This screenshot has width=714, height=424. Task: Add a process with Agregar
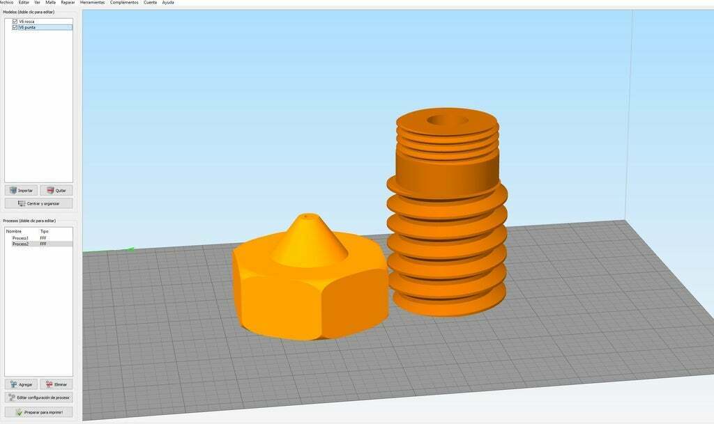pos(21,384)
